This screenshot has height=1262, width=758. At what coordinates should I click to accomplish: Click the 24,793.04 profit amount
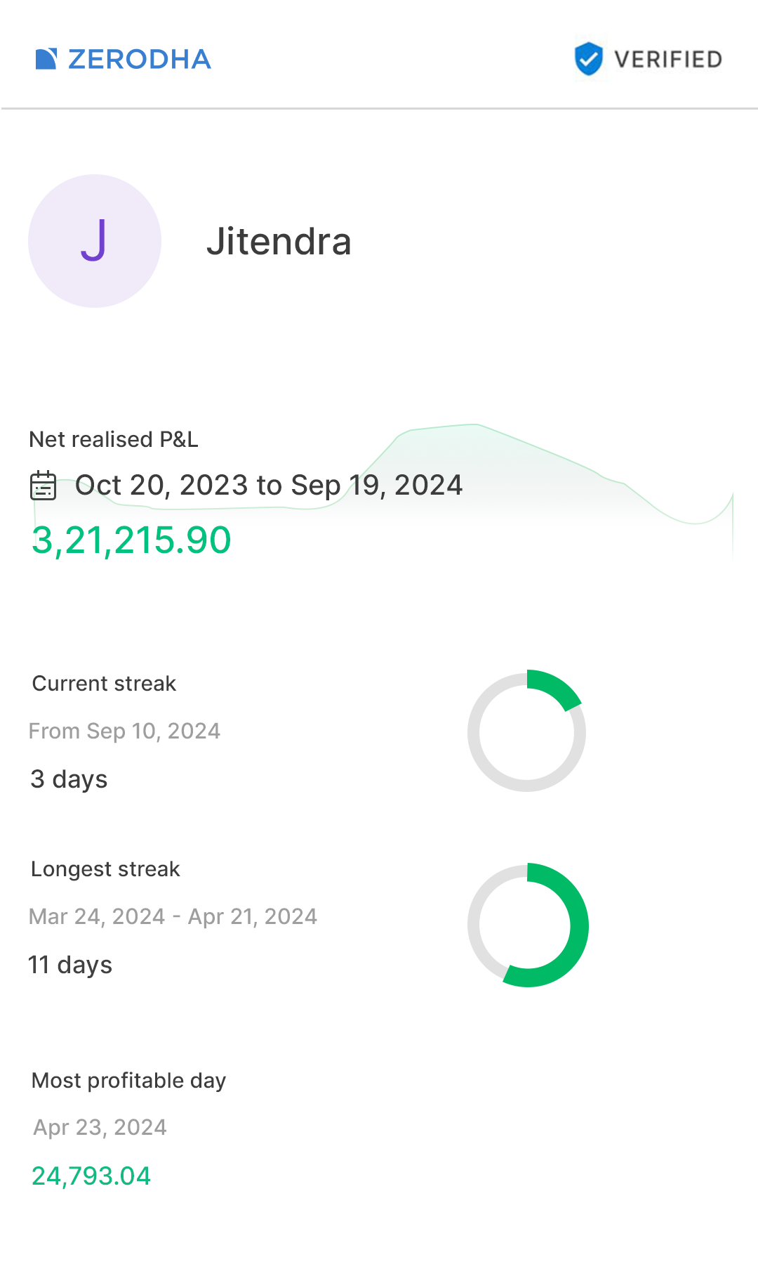[x=91, y=1176]
